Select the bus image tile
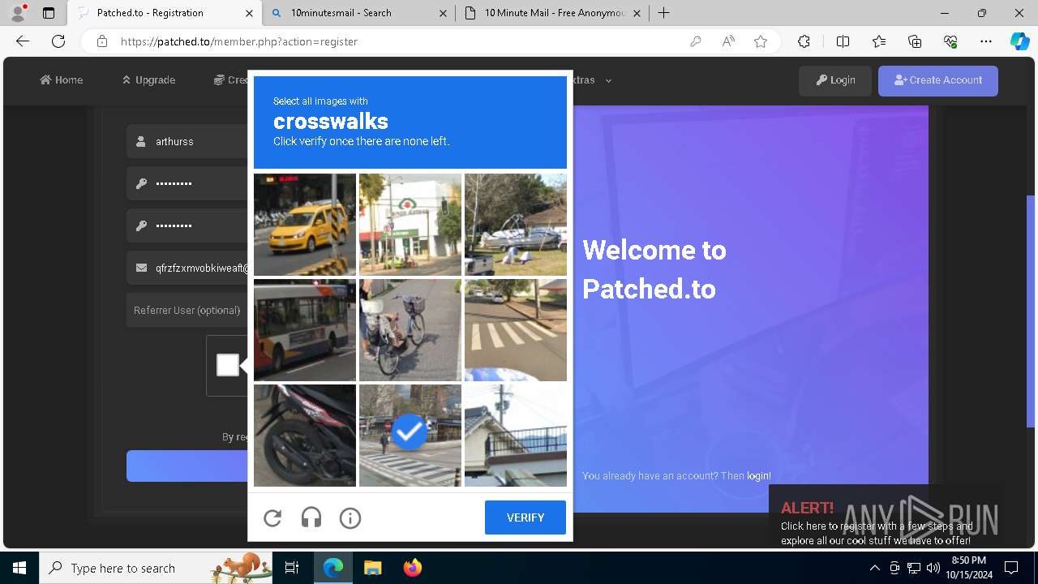1038x584 pixels. coord(305,330)
